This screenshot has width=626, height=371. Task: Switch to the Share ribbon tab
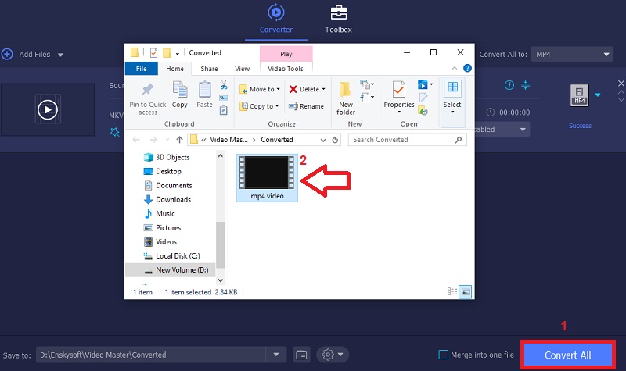(209, 69)
